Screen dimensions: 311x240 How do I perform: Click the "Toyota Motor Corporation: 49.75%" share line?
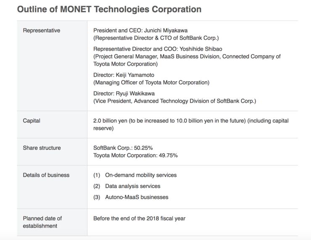[135, 155]
